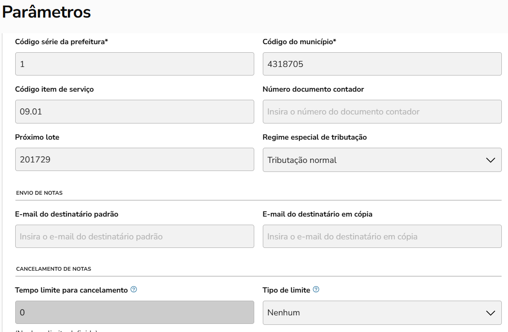508x332 pixels.
Task: Select the Código item de serviço field
Action: click(x=134, y=112)
